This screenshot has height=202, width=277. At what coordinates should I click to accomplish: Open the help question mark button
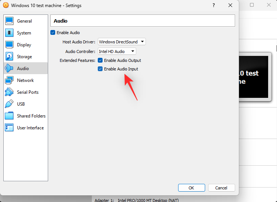[214, 5]
